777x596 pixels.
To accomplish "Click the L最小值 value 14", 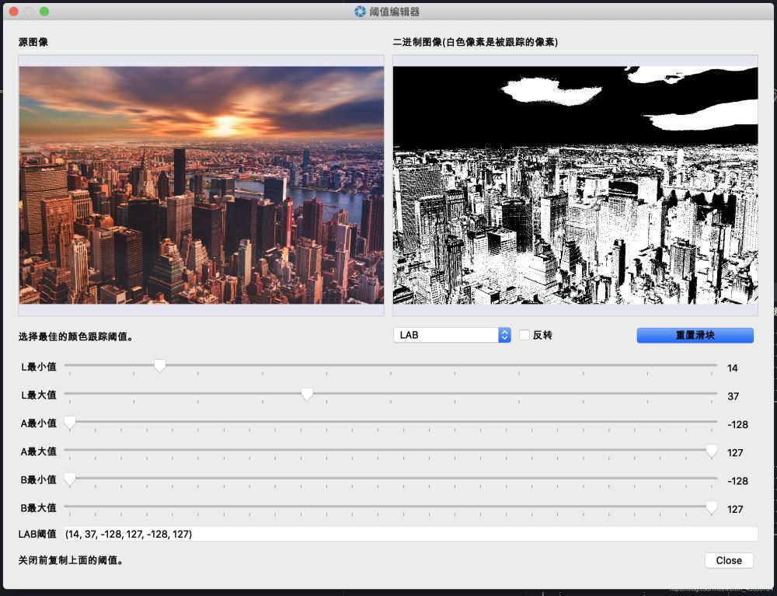I will pos(733,368).
